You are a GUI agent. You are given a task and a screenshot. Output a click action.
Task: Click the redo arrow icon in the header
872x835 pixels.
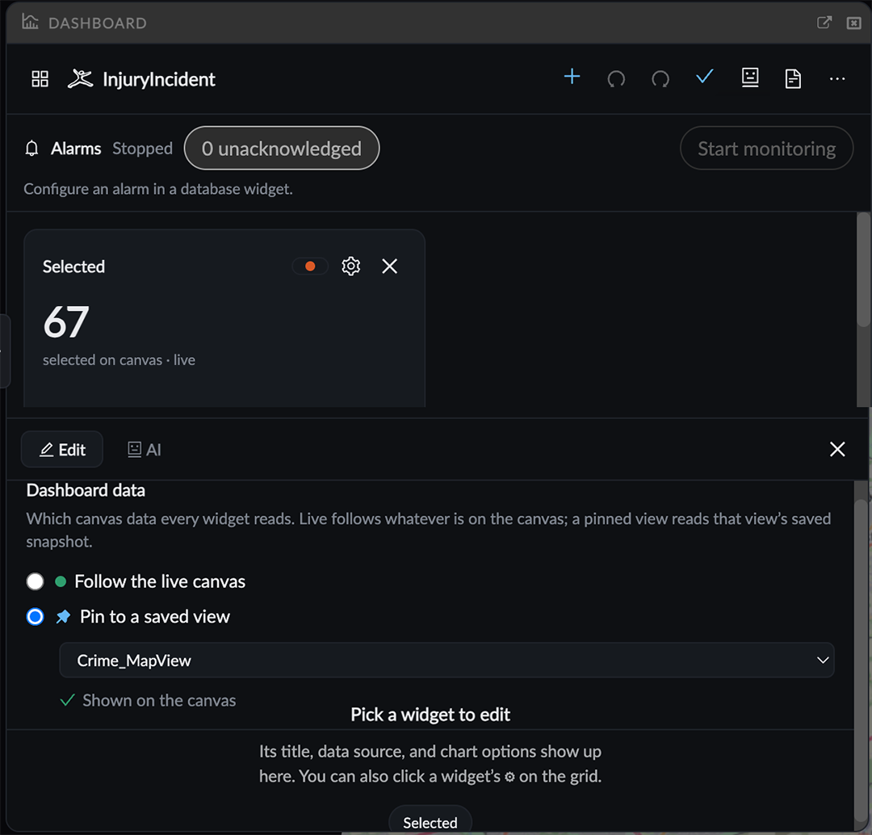[x=660, y=78]
